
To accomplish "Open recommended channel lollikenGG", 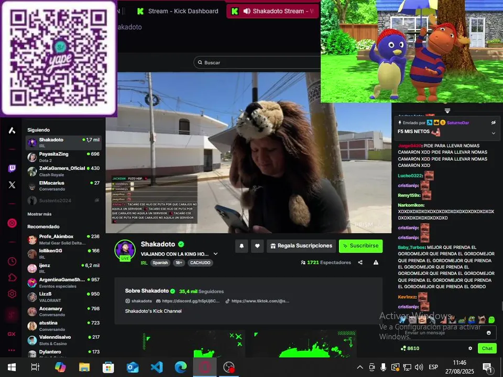I will (63, 253).
